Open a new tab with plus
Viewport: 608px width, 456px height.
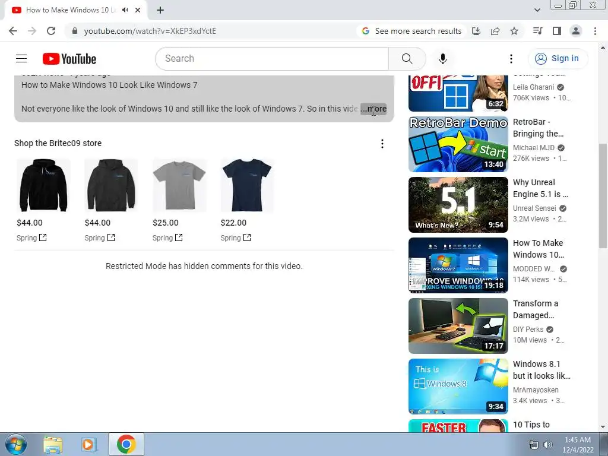(160, 10)
